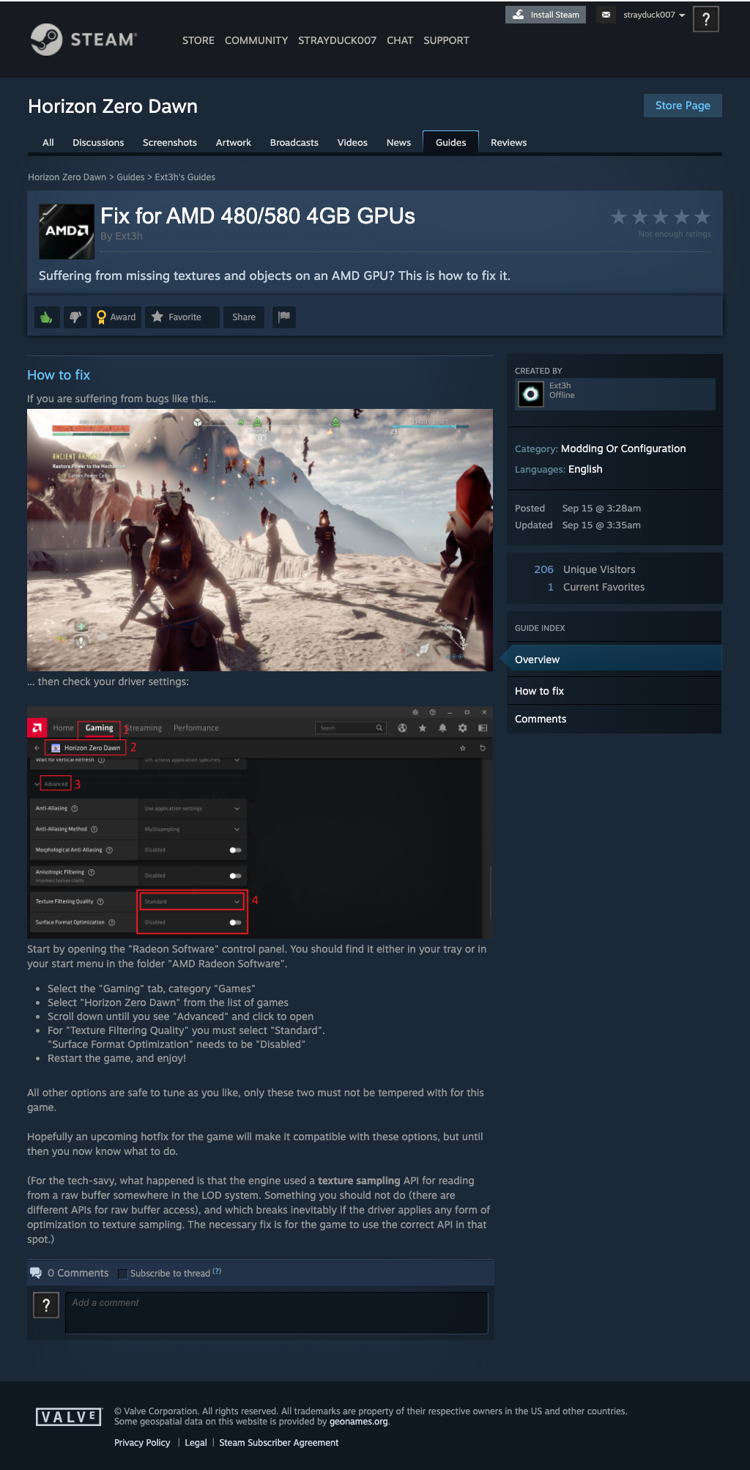
Task: Click the thumbs down rate icon
Action: (x=75, y=317)
